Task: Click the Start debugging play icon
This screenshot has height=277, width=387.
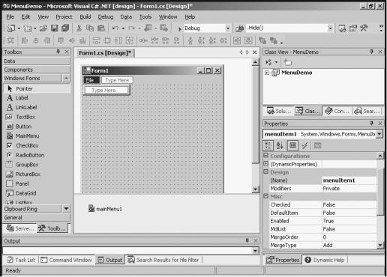Action: pos(179,28)
